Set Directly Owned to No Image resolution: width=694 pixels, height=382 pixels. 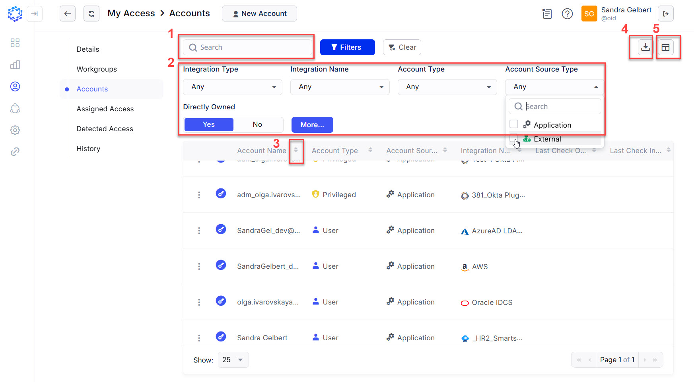point(257,124)
